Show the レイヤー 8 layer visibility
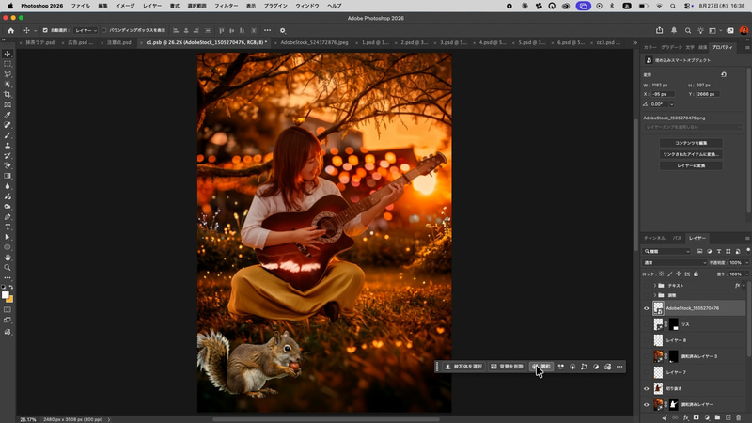This screenshot has width=752, height=423. pos(646,340)
